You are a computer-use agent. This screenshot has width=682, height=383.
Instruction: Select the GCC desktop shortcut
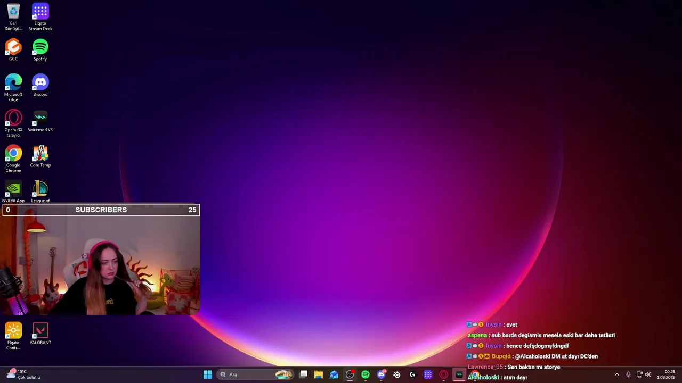13,50
